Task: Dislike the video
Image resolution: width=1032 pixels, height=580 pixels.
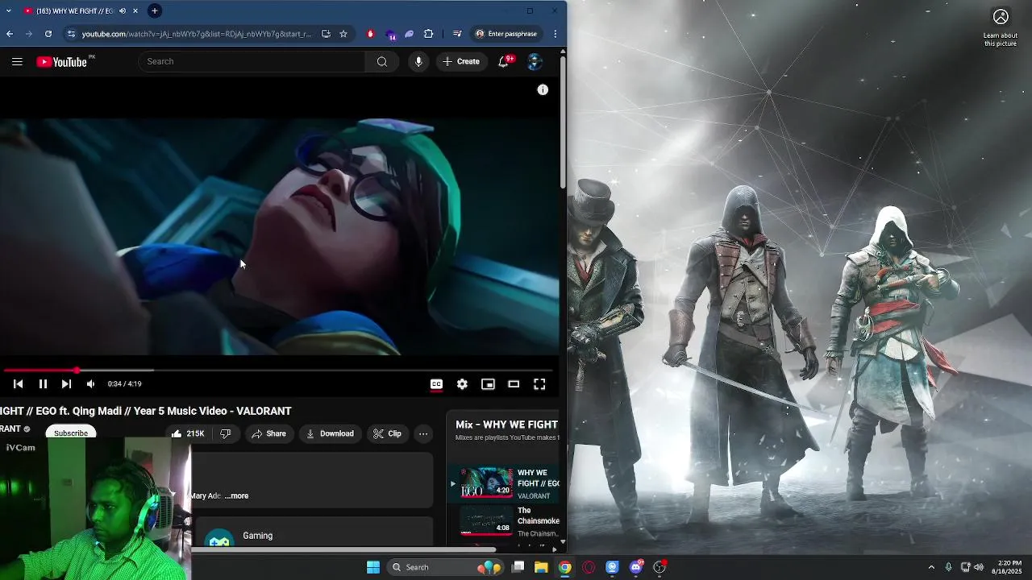Action: [x=225, y=433]
